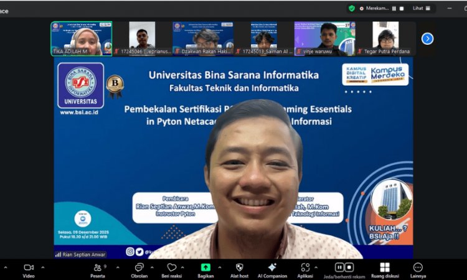Expand the caret beside Bagikan
This screenshot has width=467, height=280.
[220, 268]
